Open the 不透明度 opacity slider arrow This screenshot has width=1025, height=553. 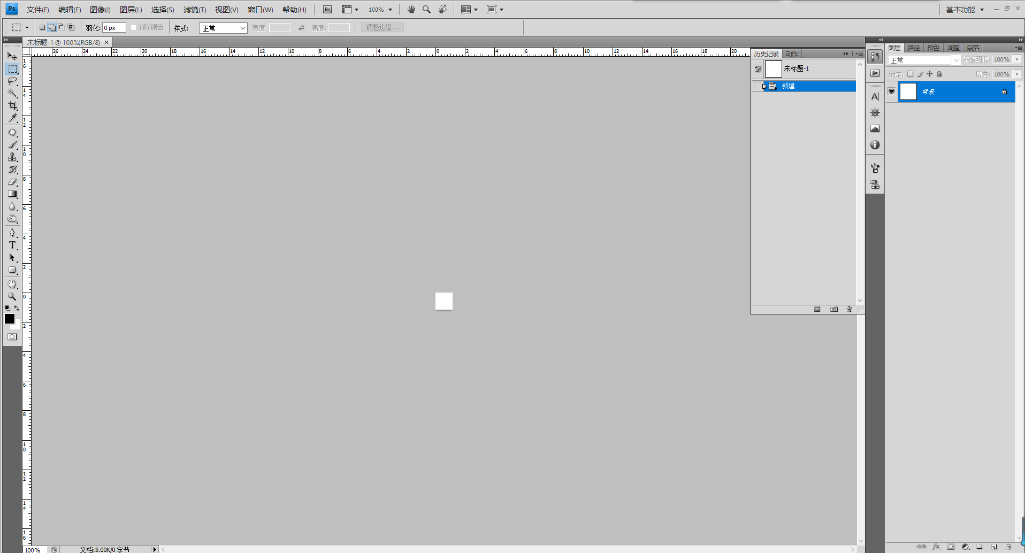coord(1017,59)
